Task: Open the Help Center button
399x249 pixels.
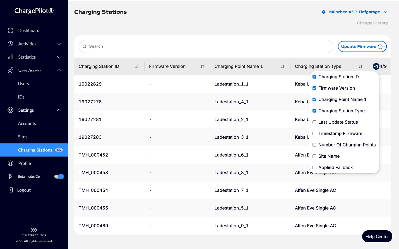Action: tap(377, 236)
